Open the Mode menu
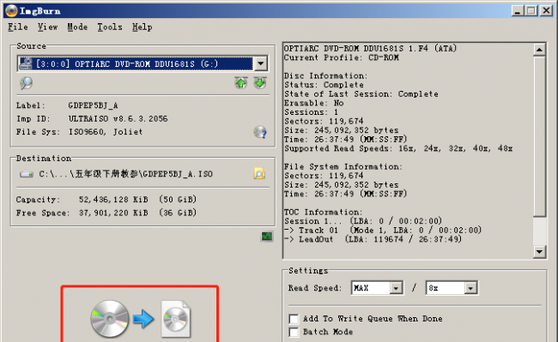 (77, 27)
